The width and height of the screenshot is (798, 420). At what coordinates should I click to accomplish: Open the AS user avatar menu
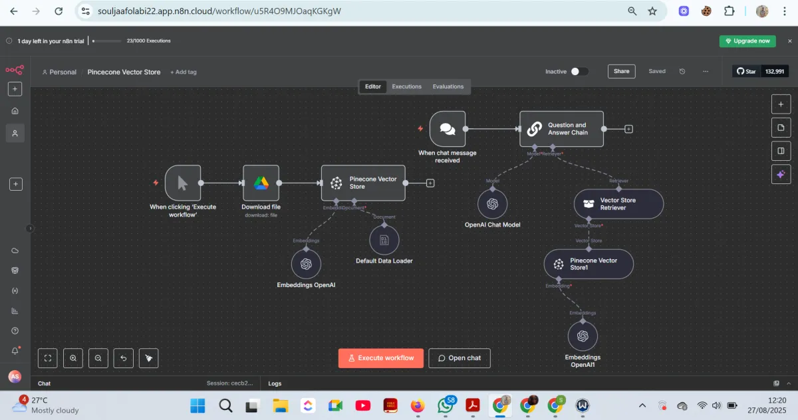[15, 377]
